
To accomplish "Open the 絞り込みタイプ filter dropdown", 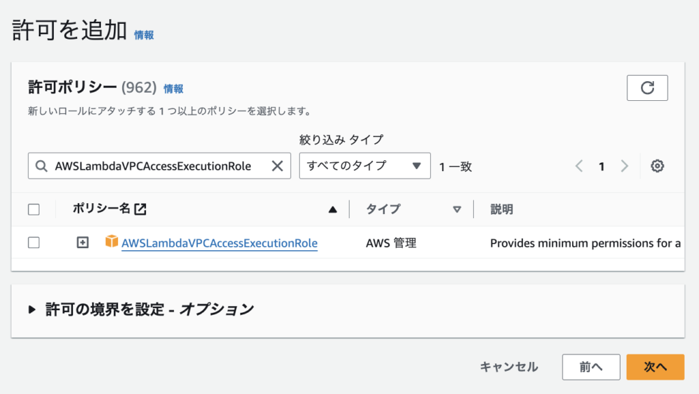I will tap(365, 166).
